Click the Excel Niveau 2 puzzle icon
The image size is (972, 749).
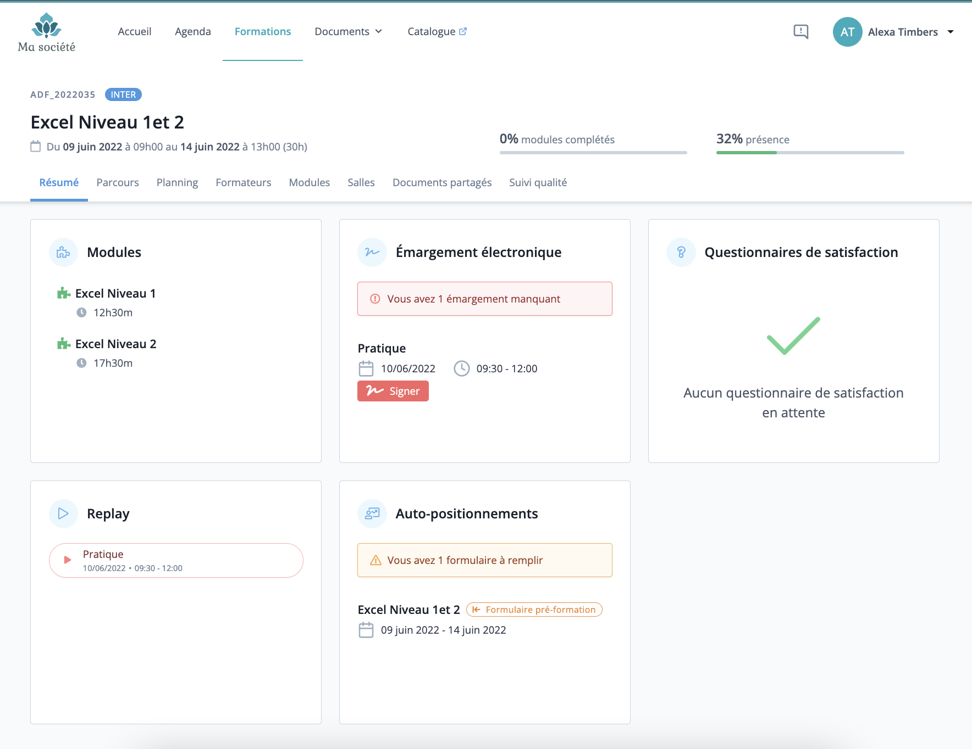tap(64, 344)
